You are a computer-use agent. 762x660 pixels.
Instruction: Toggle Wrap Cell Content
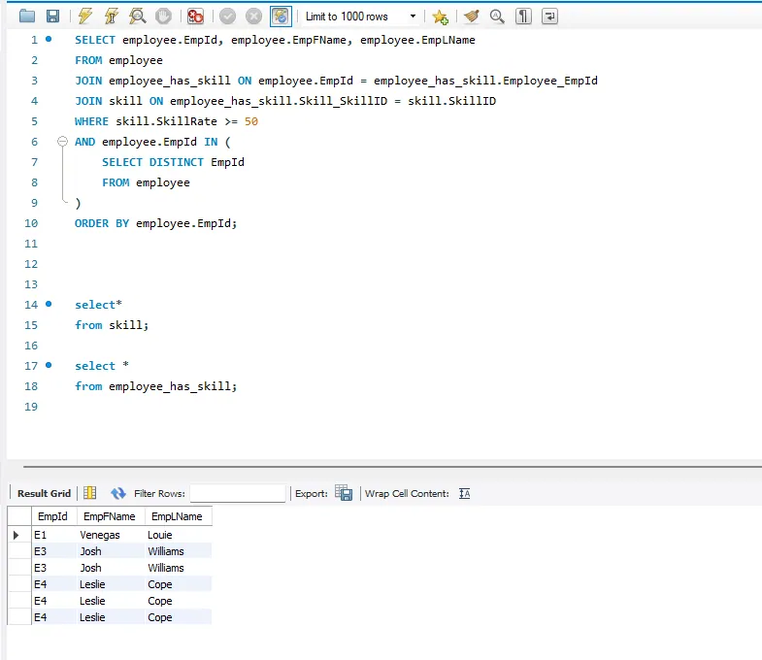[x=465, y=493]
